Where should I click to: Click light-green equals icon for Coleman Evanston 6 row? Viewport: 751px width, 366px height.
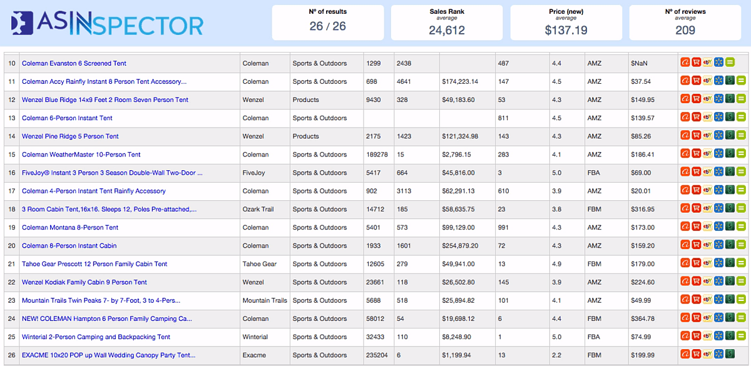[730, 62]
